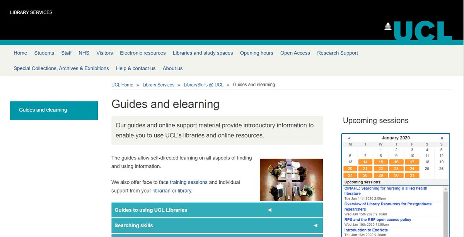Open the Staff menu item
This screenshot has width=464, height=237.
pyautogui.click(x=67, y=53)
